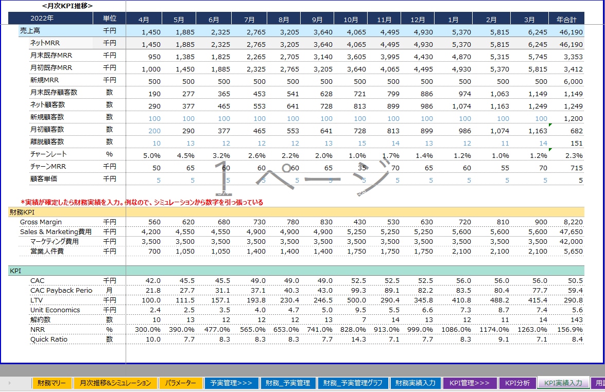Screen dimensions: 605x392
Task: Select the 営業人件費 row label
Action: 47,251
